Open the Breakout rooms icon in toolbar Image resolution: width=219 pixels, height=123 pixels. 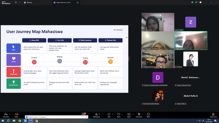(83, 114)
